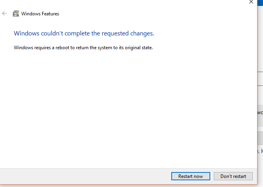Viewport: 263px width, 187px height.
Task: Click the blue title strip of the background window
Action: click(x=260, y=3)
